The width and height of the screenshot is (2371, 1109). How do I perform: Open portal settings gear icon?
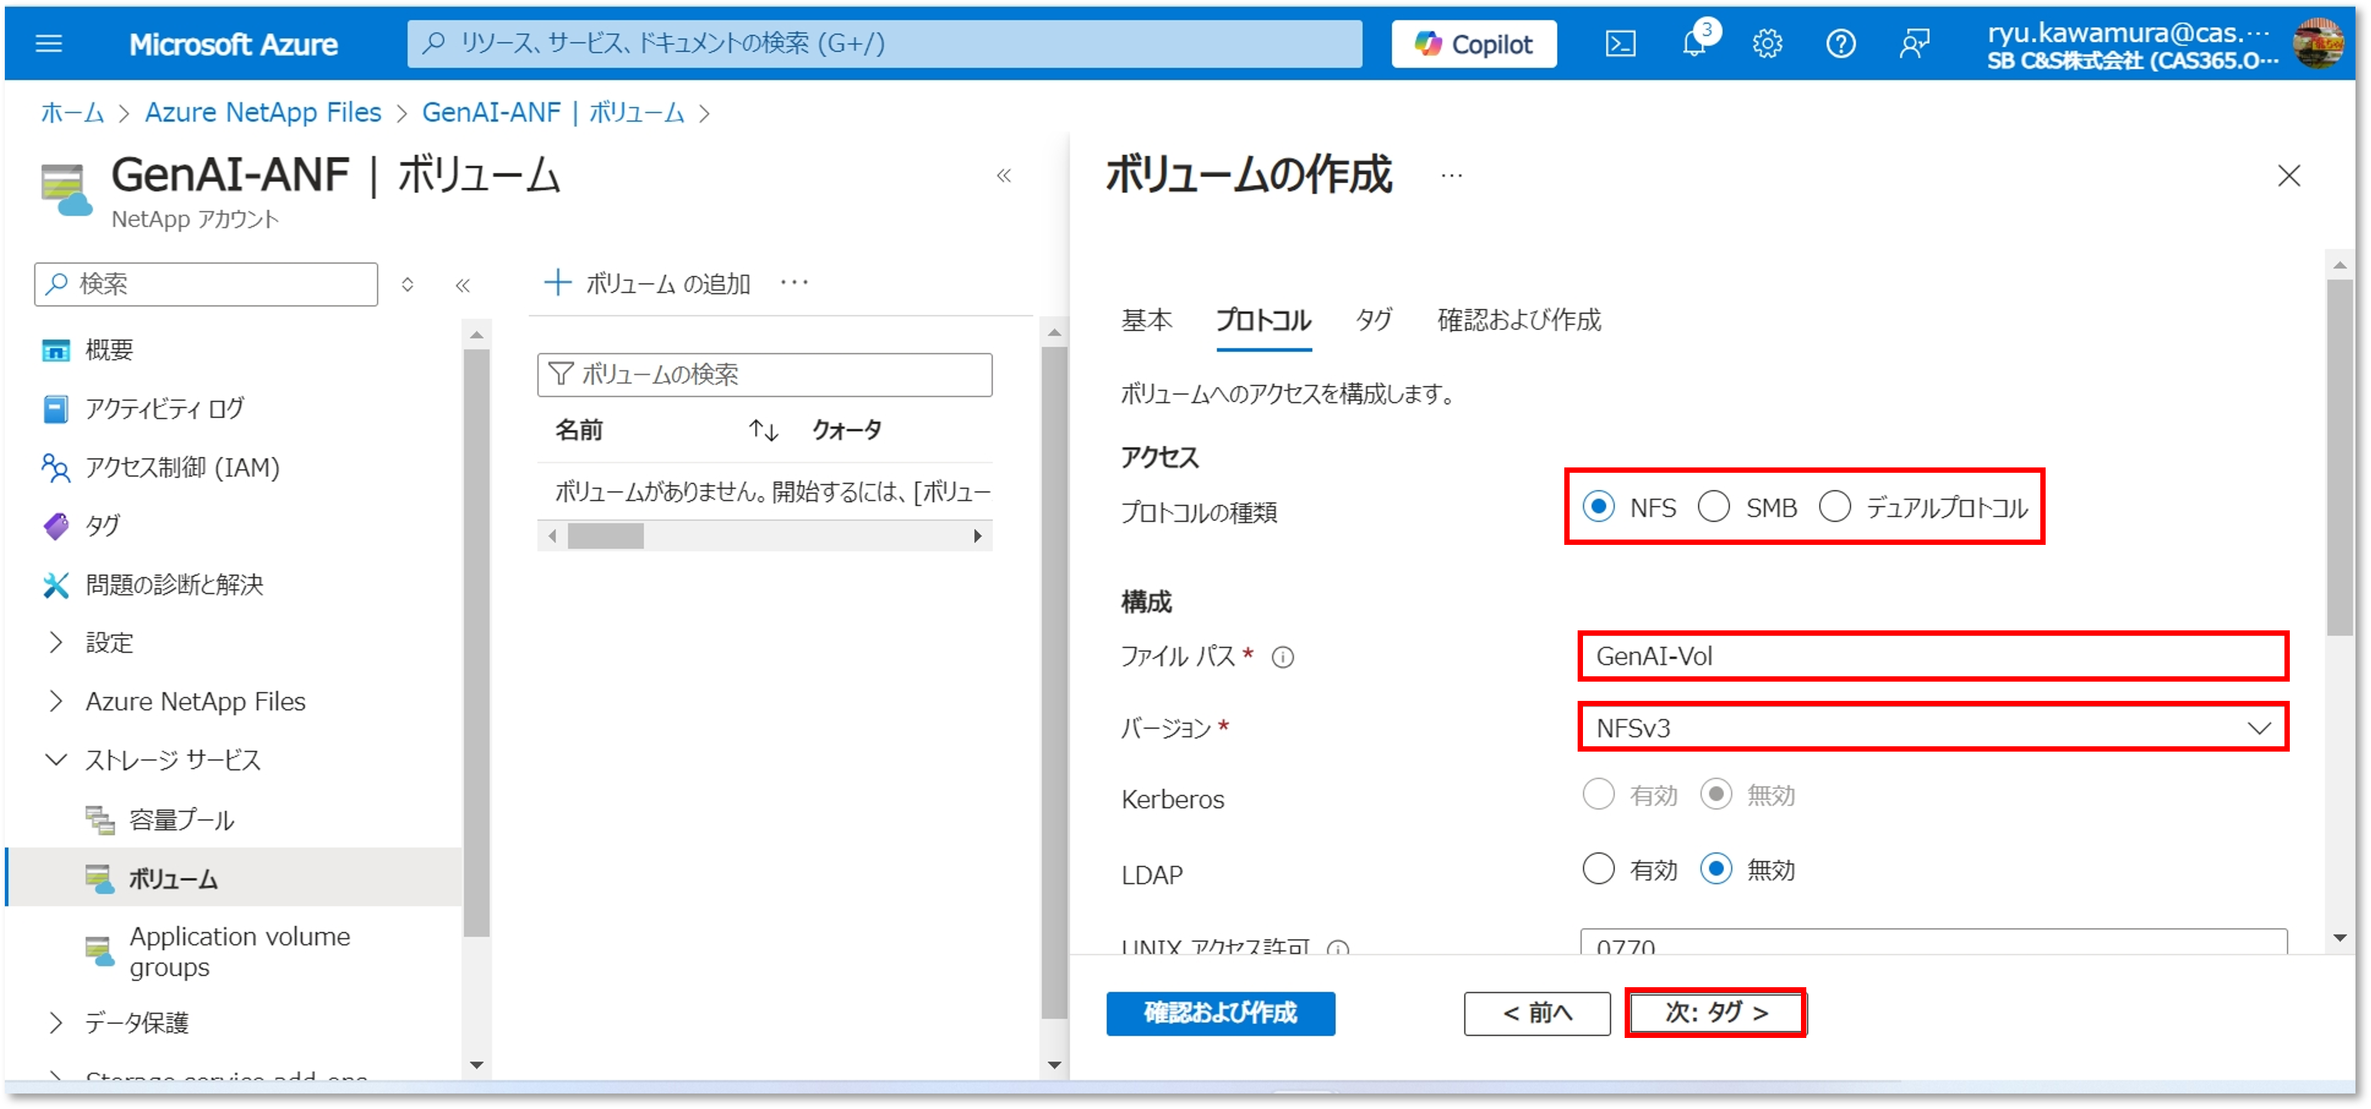pos(1766,43)
